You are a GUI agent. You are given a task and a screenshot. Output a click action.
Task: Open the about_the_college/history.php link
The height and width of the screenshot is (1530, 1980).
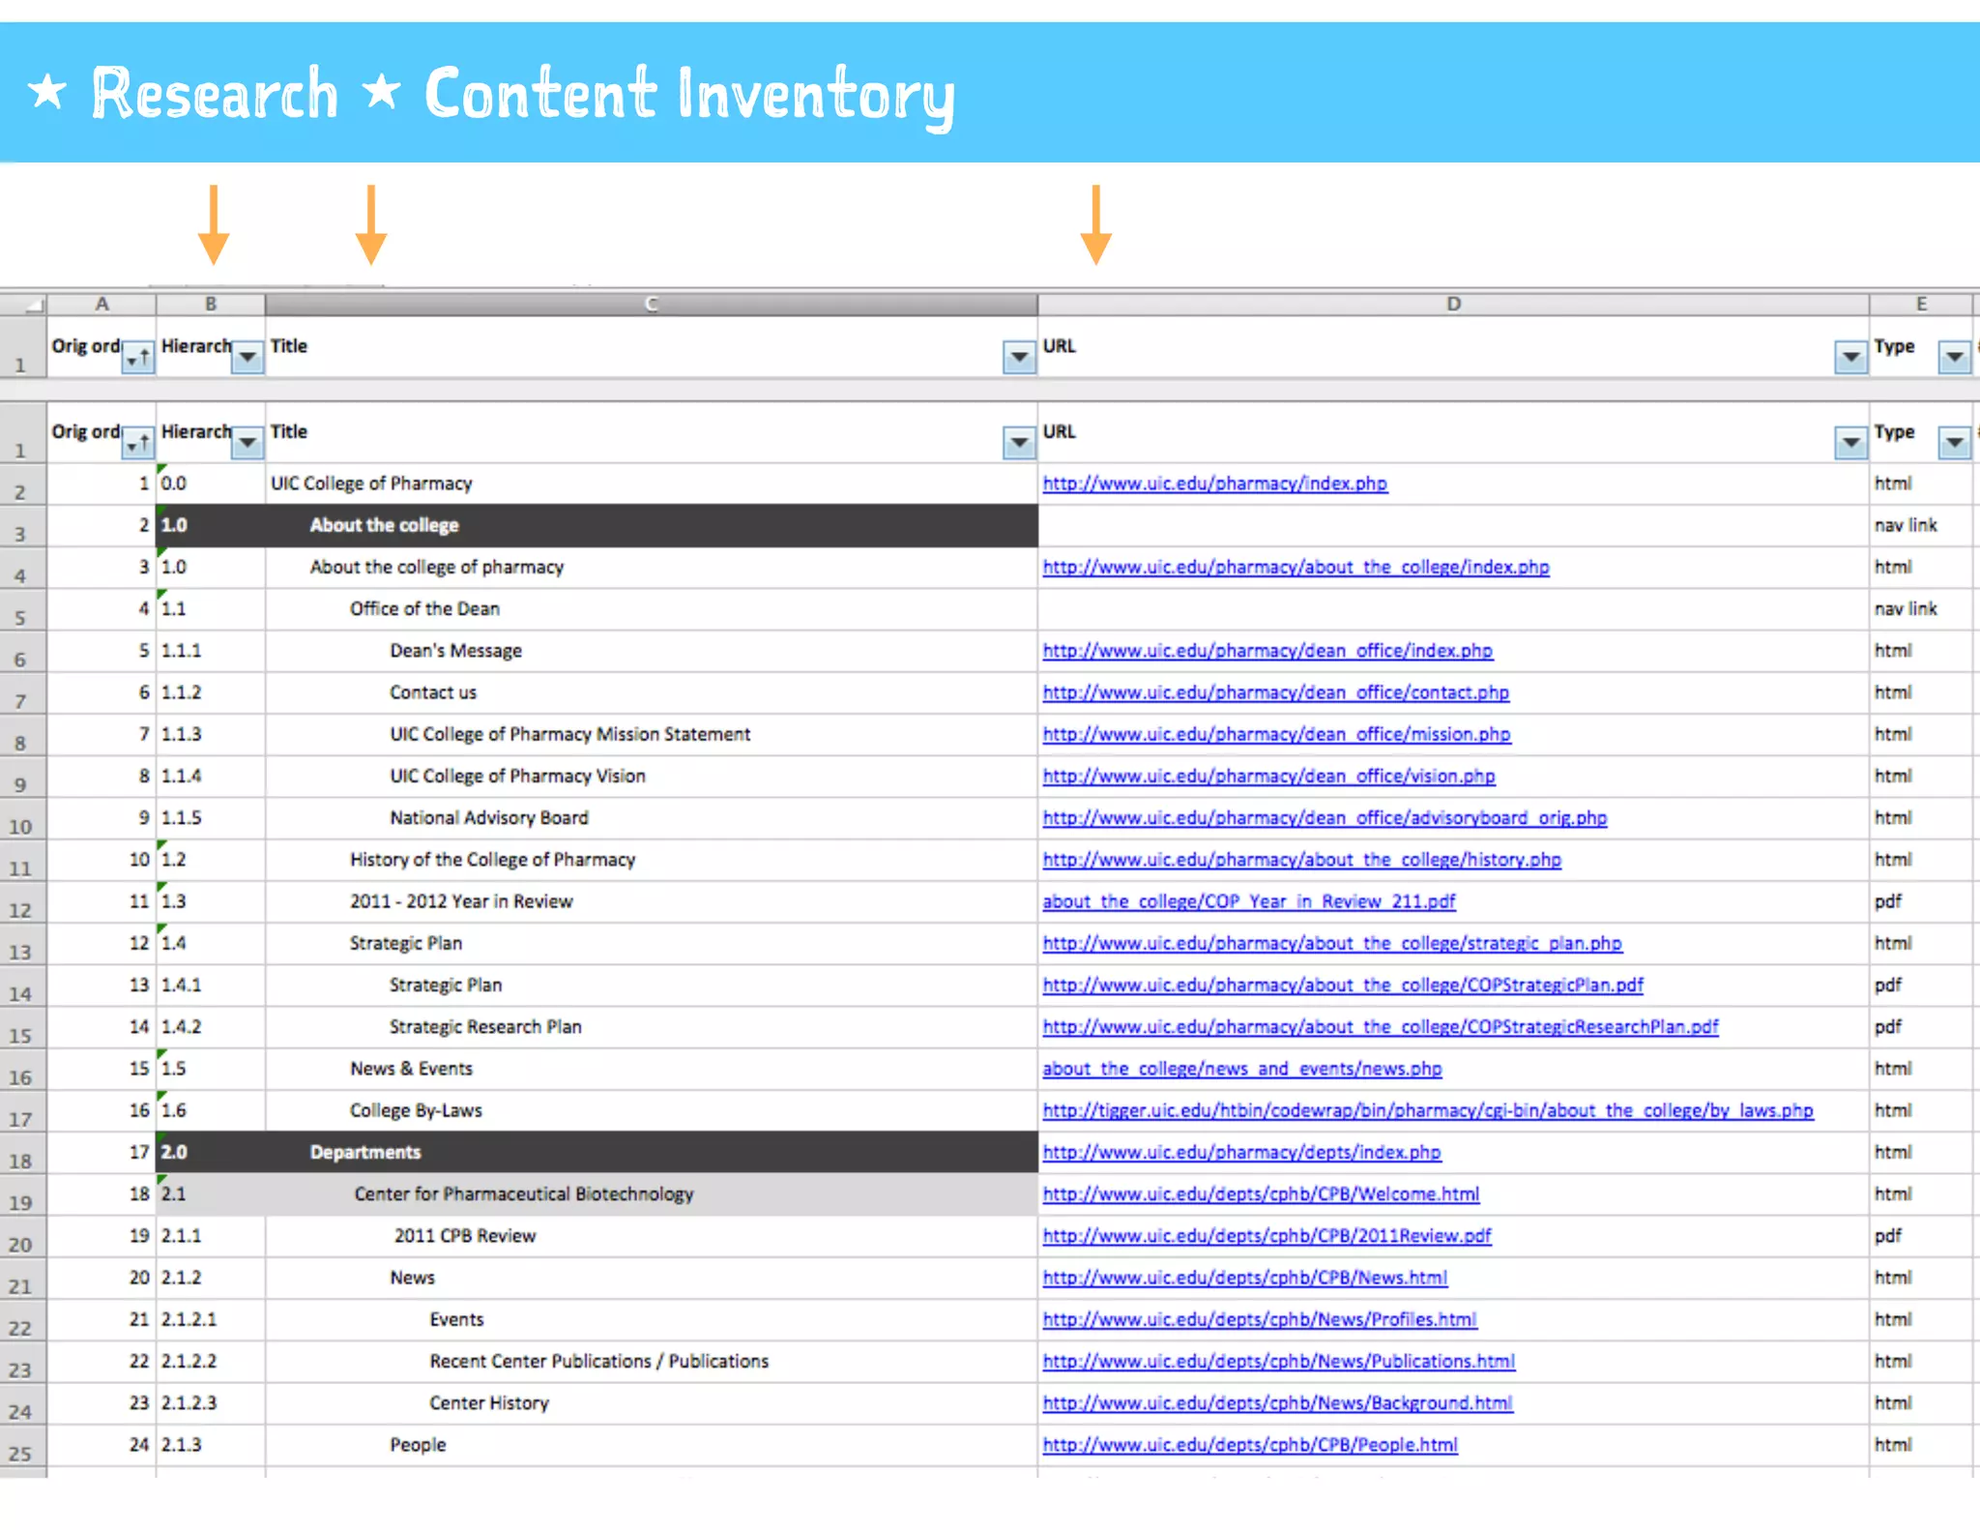click(x=1301, y=860)
